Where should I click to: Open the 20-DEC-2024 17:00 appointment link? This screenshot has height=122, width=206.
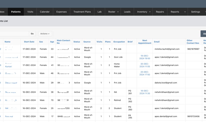[x=145, y=73]
